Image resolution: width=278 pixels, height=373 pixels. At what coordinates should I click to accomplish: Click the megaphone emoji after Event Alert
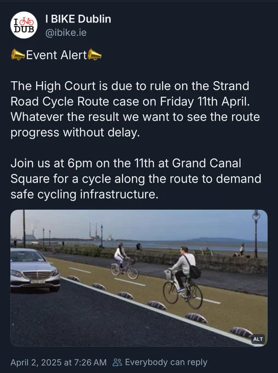[95, 54]
